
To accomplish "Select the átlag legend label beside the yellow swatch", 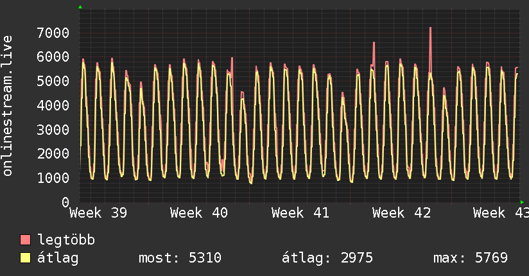I will (58, 258).
